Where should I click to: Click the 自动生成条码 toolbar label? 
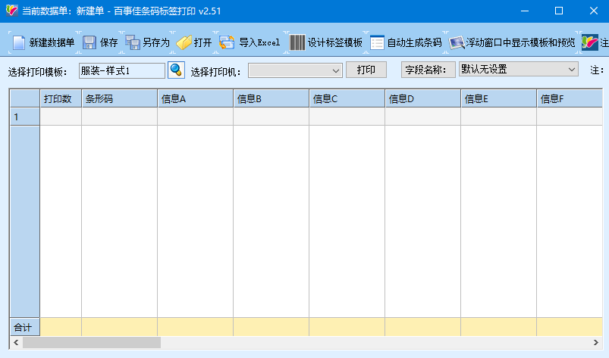pyautogui.click(x=414, y=42)
